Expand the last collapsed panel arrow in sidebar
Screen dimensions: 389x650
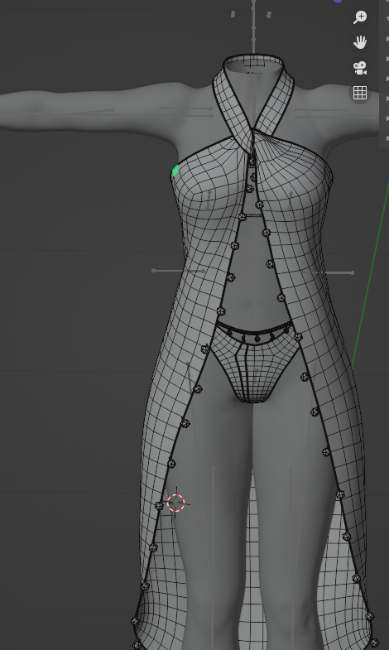[x=387, y=137]
